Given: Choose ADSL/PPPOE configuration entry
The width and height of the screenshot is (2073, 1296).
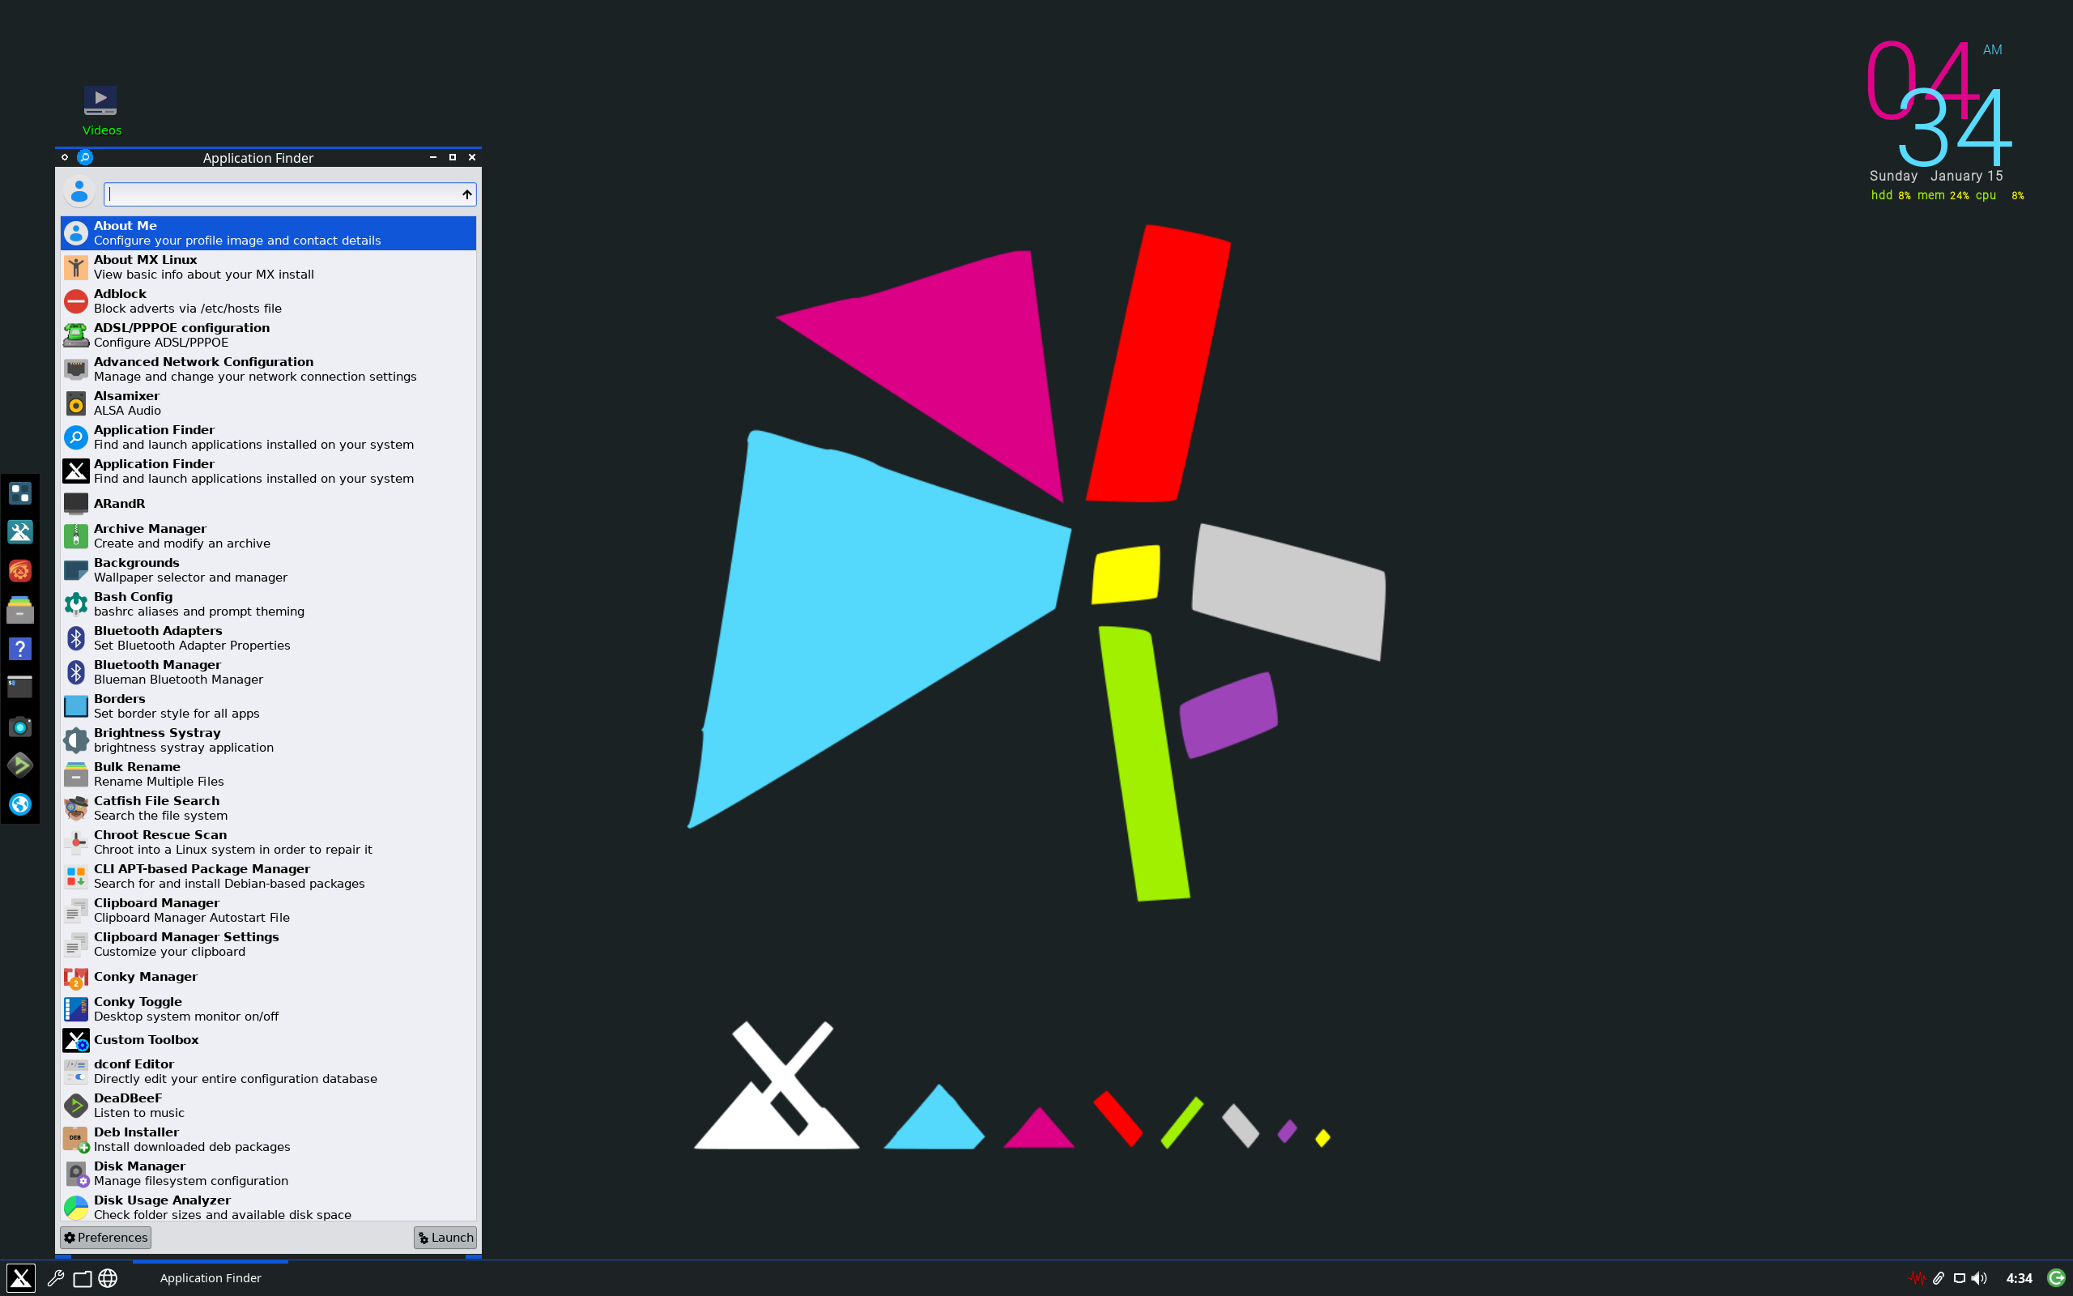Looking at the screenshot, I should [268, 335].
